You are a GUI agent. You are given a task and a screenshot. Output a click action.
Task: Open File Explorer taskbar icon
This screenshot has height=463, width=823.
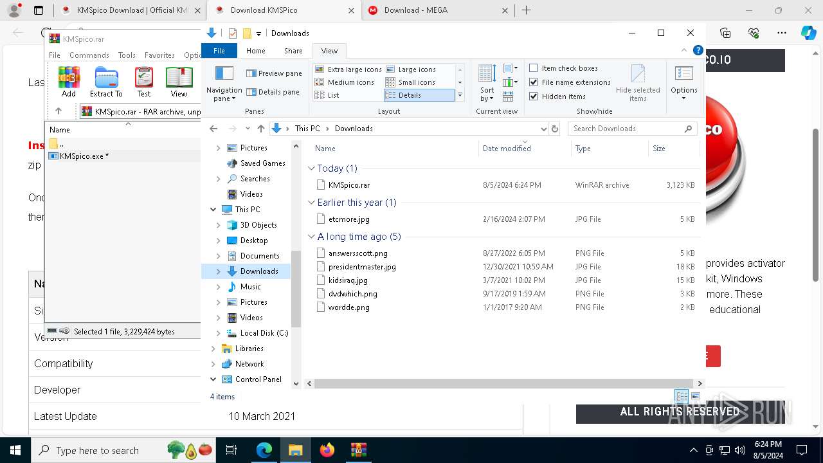pos(296,450)
